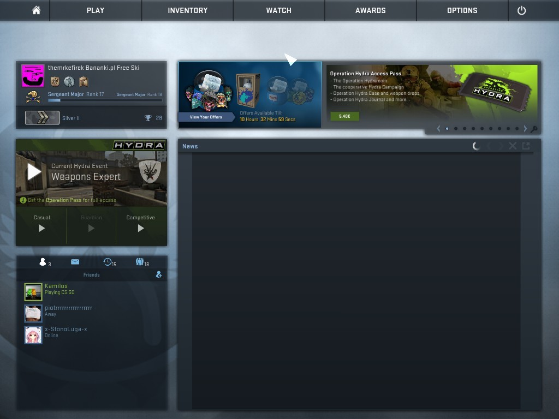559x419 pixels.
Task: Open News in external browser
Action: point(526,146)
